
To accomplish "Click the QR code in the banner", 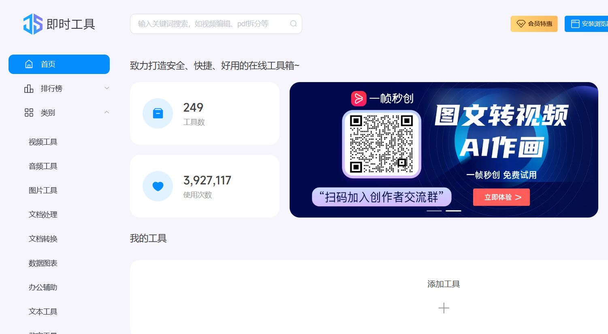I will (x=381, y=144).
